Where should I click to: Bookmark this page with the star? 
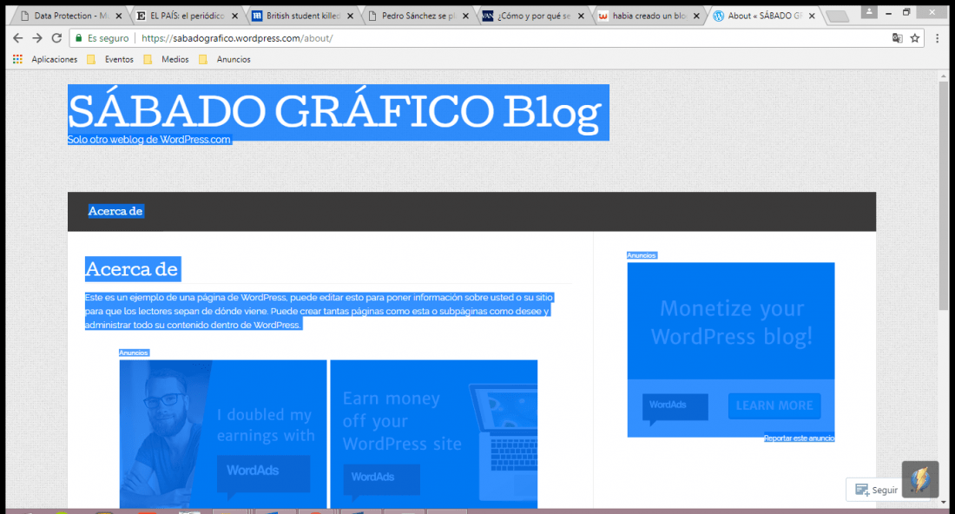pyautogui.click(x=915, y=37)
